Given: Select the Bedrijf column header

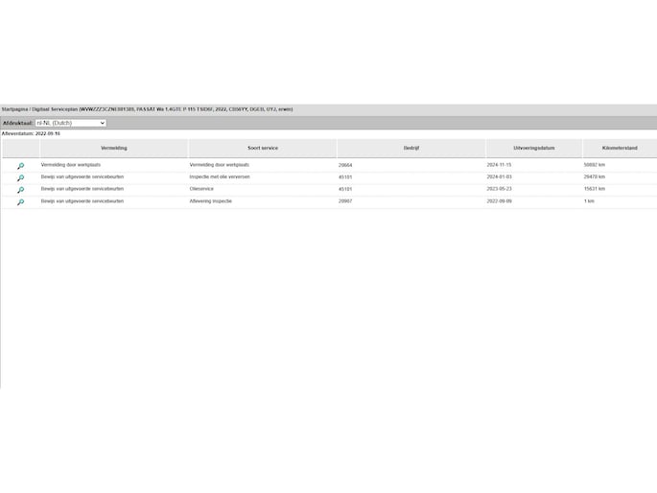Looking at the screenshot, I should coord(411,148).
